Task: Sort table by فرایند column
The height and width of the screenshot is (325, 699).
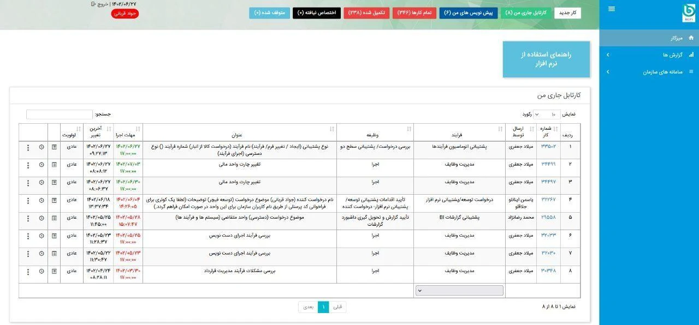Action: [459, 132]
